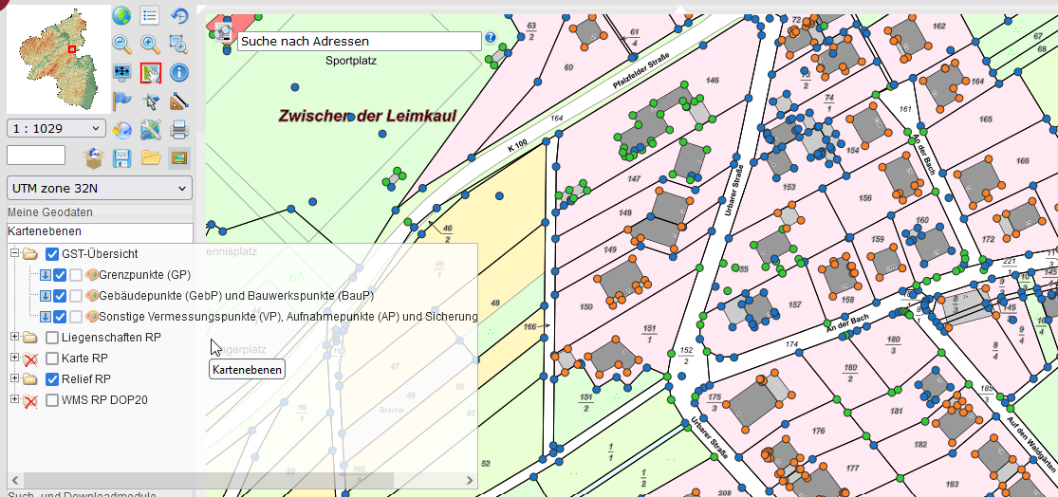Click the empty input field below scale
The width and height of the screenshot is (1058, 497).
point(36,156)
